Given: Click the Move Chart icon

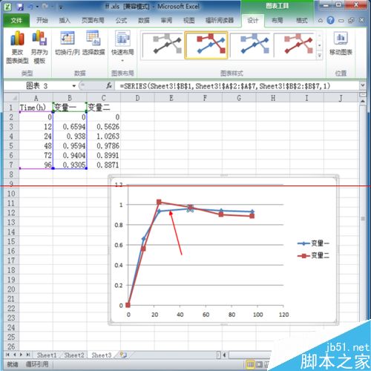Looking at the screenshot, I should (341, 43).
